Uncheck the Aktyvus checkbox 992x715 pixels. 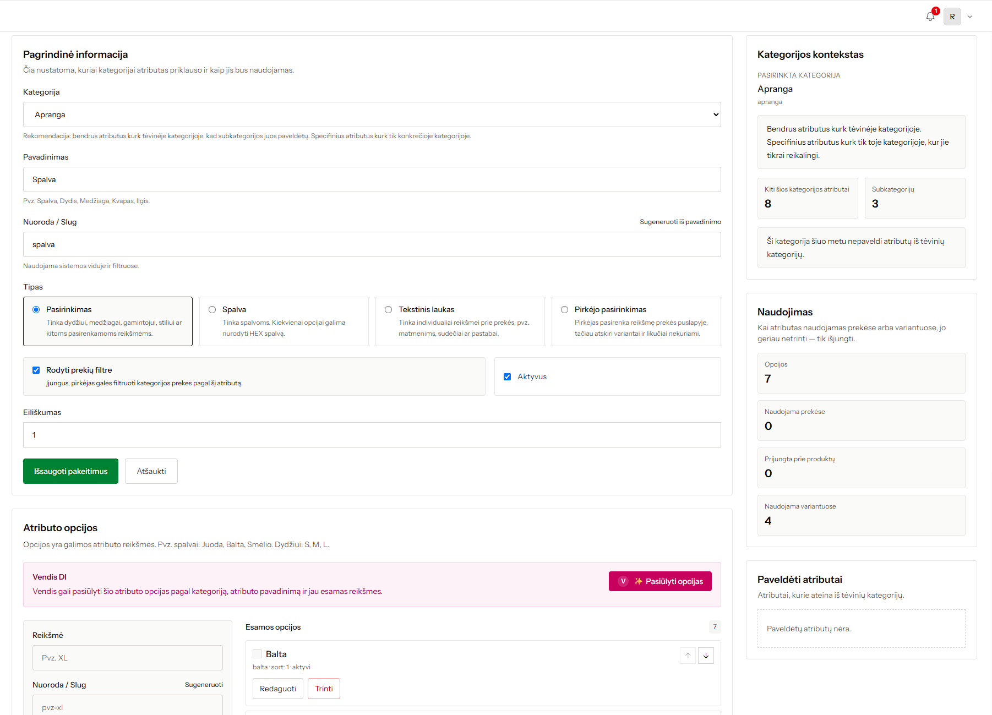pyautogui.click(x=508, y=376)
